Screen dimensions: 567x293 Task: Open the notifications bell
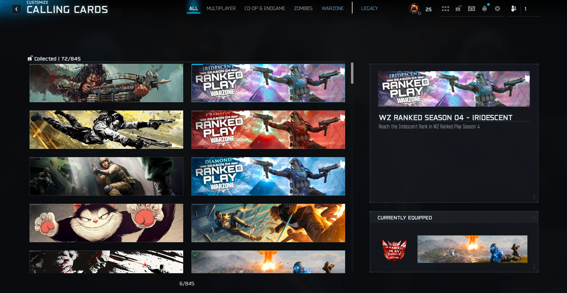(485, 9)
